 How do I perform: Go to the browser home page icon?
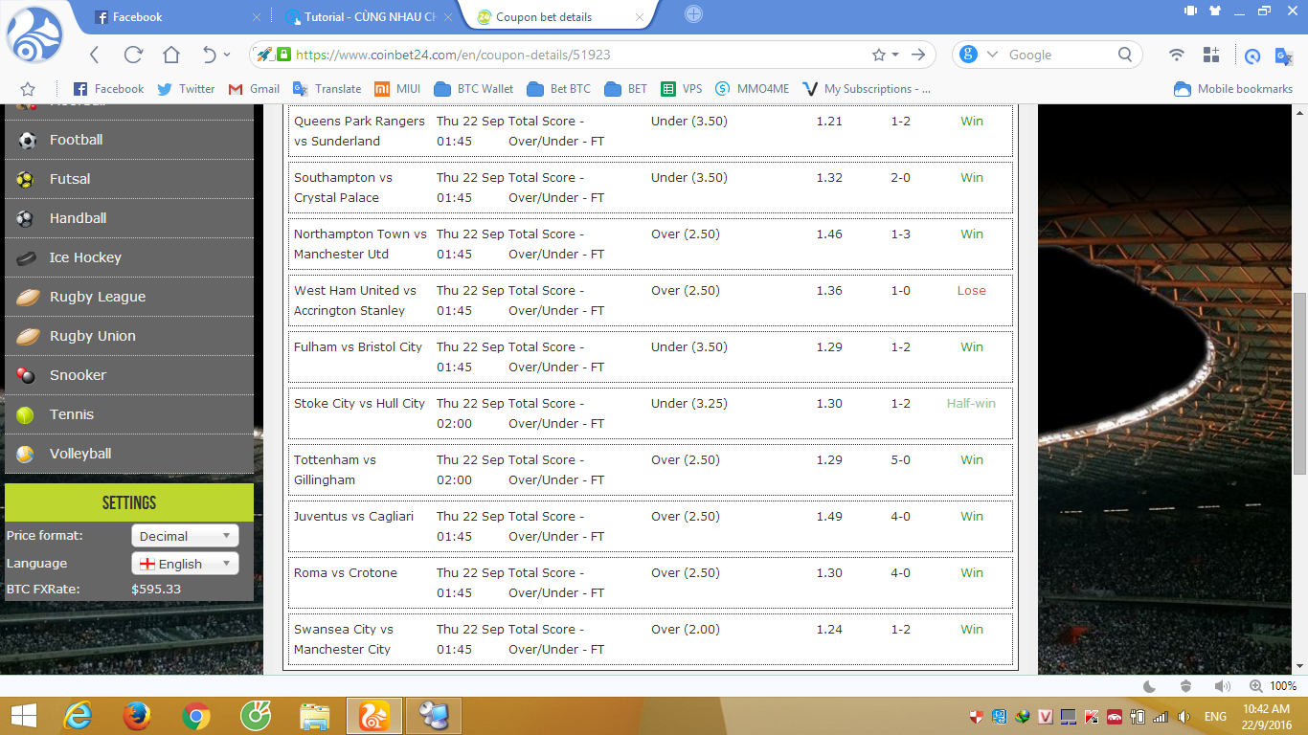pos(171,55)
